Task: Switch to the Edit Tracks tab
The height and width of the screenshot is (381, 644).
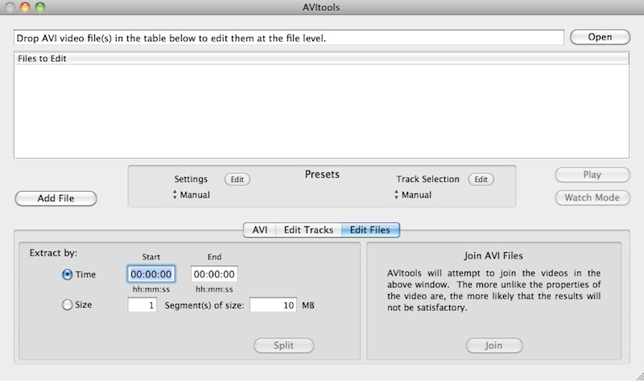Action: pyautogui.click(x=308, y=230)
